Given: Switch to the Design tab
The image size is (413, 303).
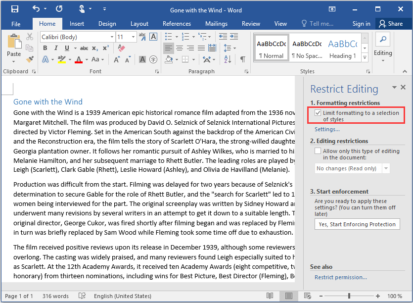Looking at the screenshot, I should [107, 24].
